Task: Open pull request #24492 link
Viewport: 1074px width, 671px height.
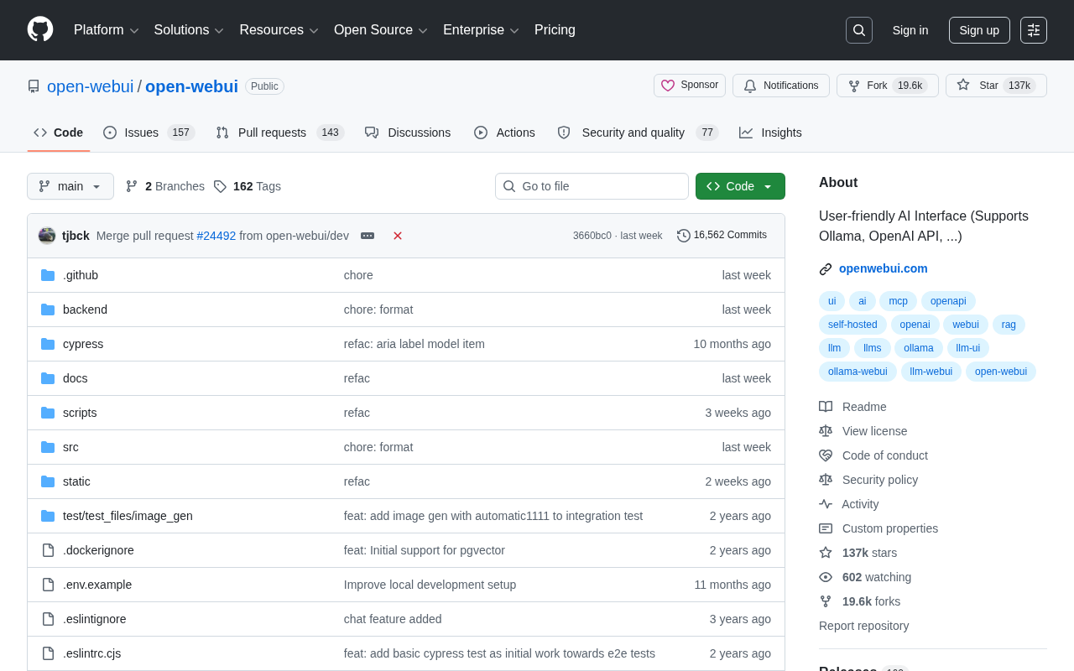Action: [x=216, y=236]
